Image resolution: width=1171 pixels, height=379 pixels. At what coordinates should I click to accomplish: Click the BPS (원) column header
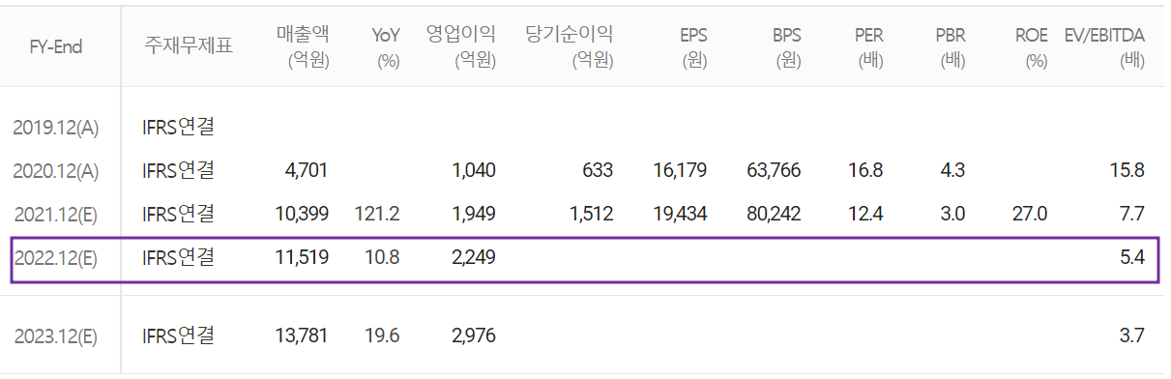(x=786, y=47)
